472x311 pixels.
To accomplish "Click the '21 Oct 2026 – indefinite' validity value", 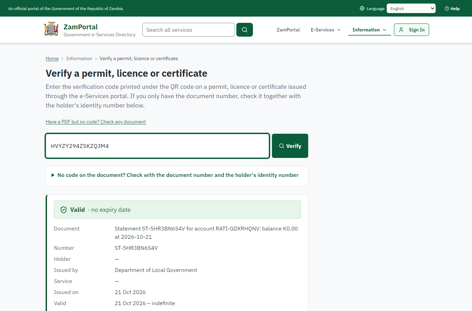I will click(x=145, y=303).
